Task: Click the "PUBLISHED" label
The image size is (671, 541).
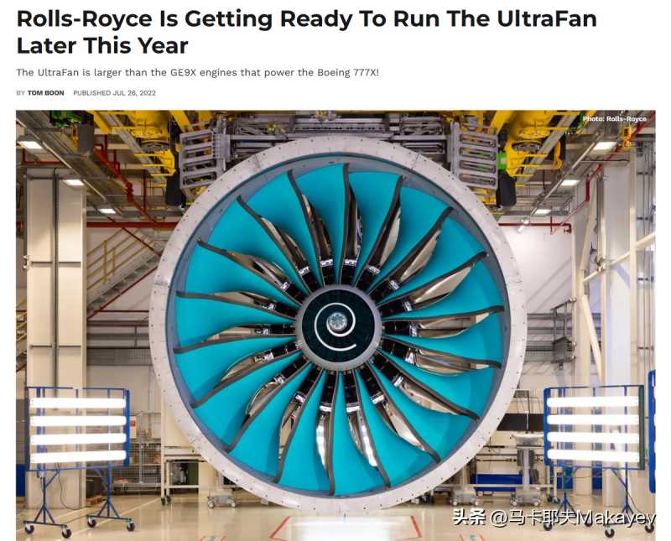Action: click(x=92, y=93)
